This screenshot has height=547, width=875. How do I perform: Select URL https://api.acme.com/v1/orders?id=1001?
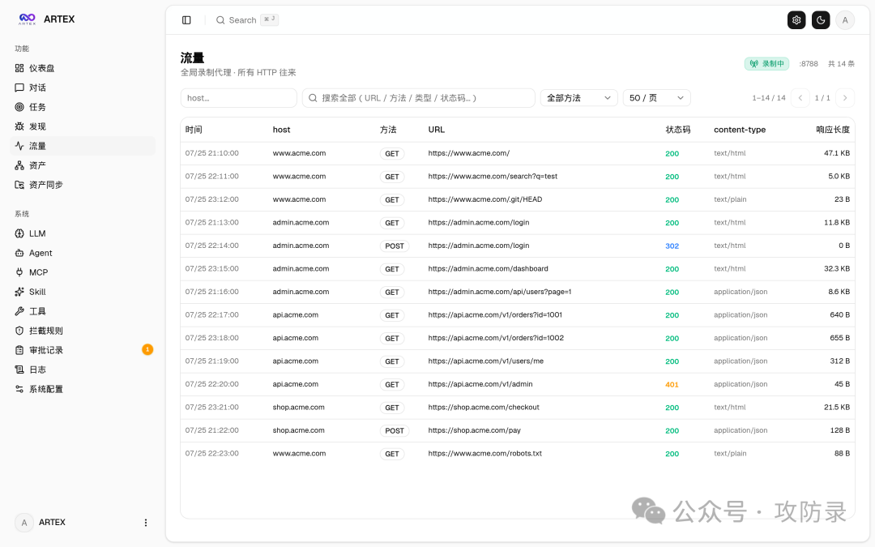pos(495,314)
